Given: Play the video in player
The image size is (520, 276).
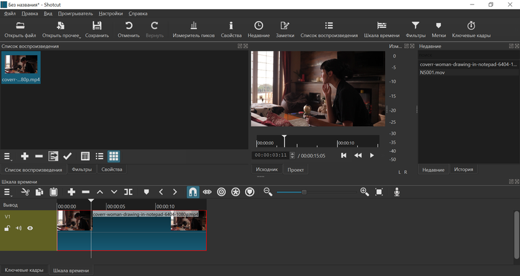Looking at the screenshot, I should pyautogui.click(x=372, y=155).
